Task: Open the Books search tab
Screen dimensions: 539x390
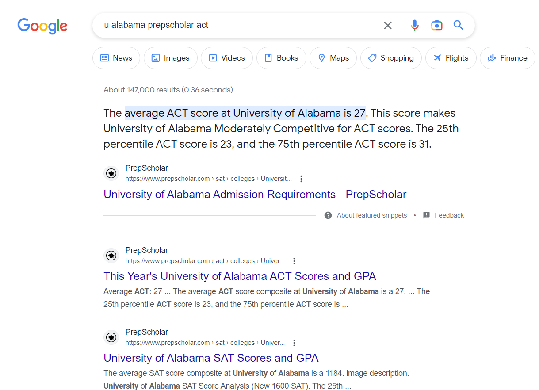Action: coord(281,57)
